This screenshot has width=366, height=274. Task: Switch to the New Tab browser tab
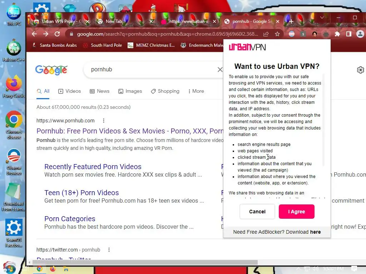point(114,21)
